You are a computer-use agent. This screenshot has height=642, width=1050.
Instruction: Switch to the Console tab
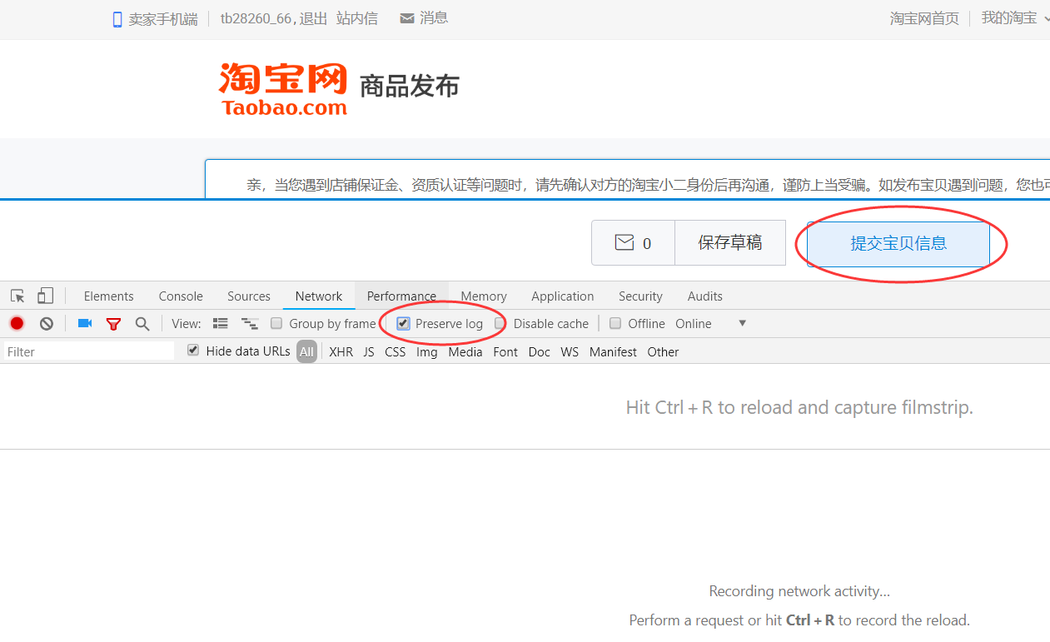(181, 296)
